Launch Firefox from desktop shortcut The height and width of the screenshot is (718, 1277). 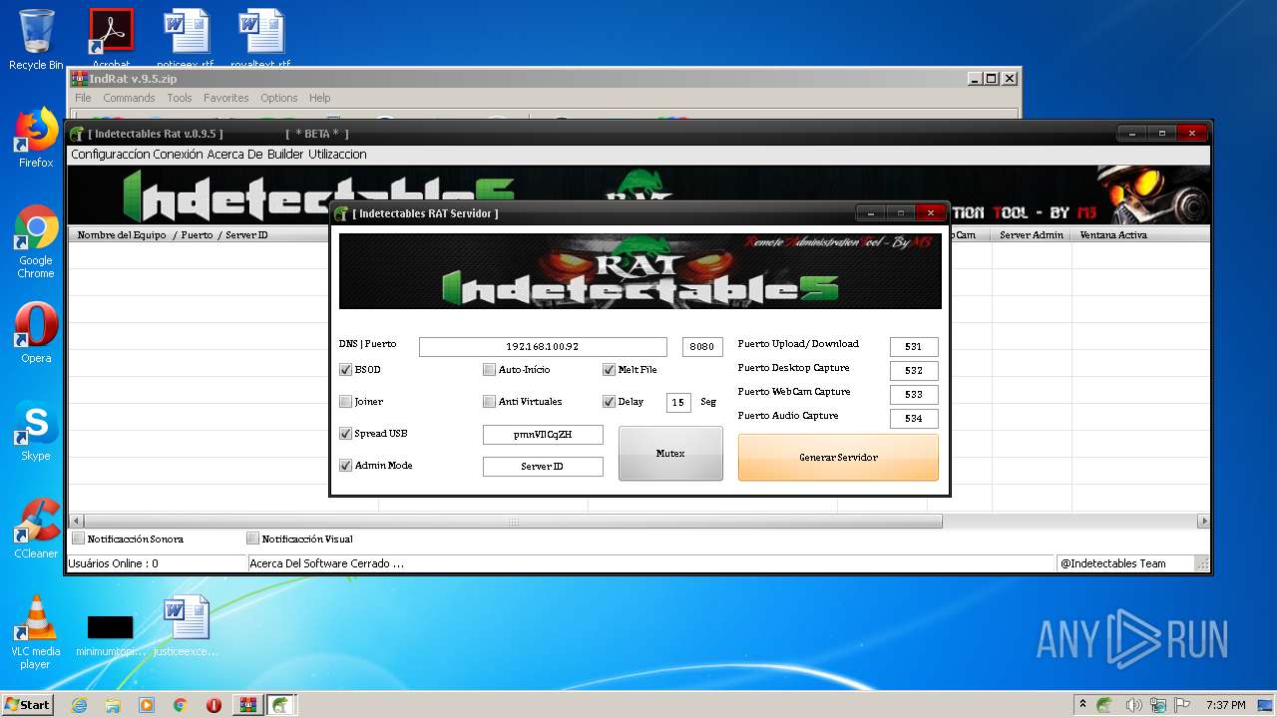tap(36, 138)
